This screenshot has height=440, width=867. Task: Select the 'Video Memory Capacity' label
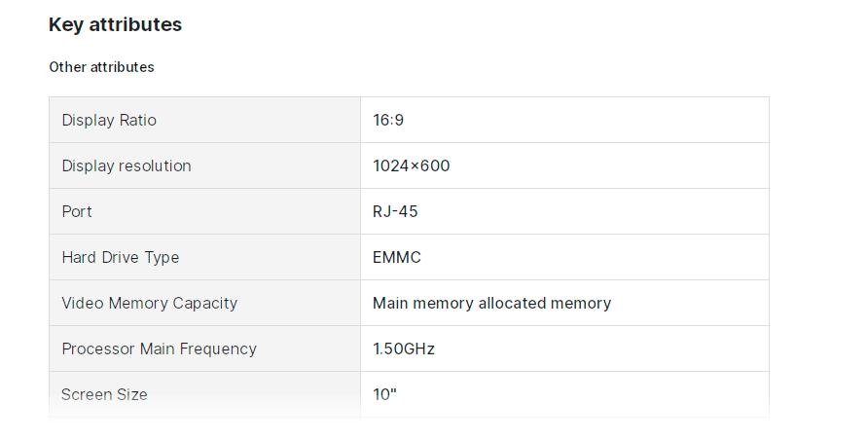click(x=150, y=303)
